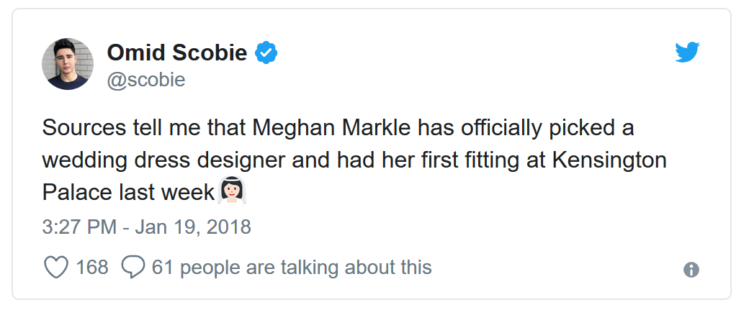Open replies via the speech bubble icon
749x310 pixels.
tap(133, 267)
